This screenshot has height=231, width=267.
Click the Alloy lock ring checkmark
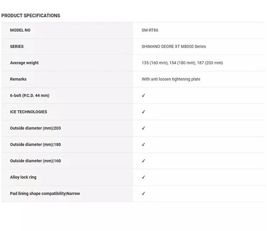pyautogui.click(x=143, y=177)
